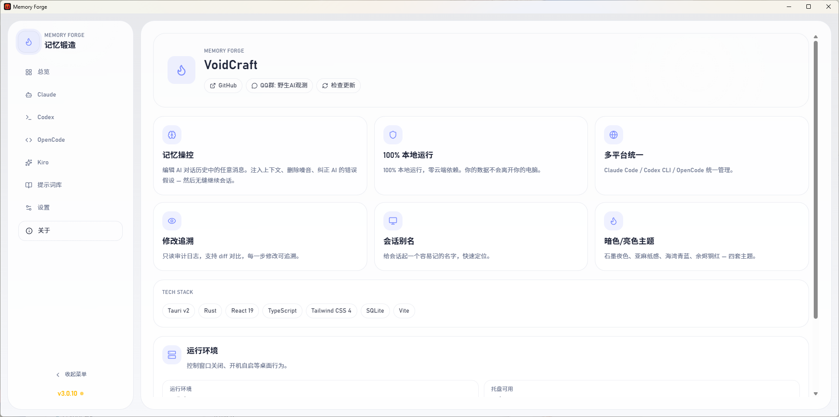
Task: Click the Memory Forge flame logo
Action: (x=28, y=41)
